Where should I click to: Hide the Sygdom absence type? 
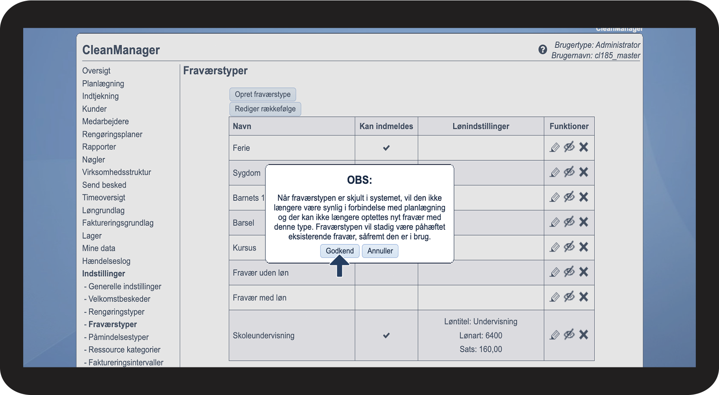pos(569,172)
